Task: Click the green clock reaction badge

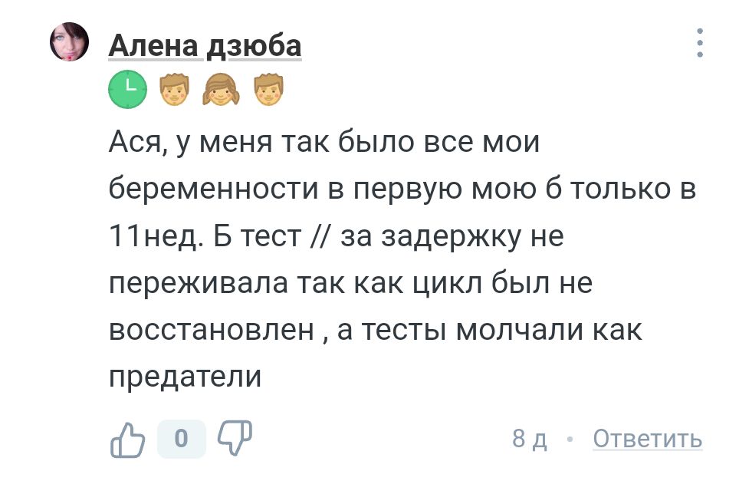Action: (127, 88)
